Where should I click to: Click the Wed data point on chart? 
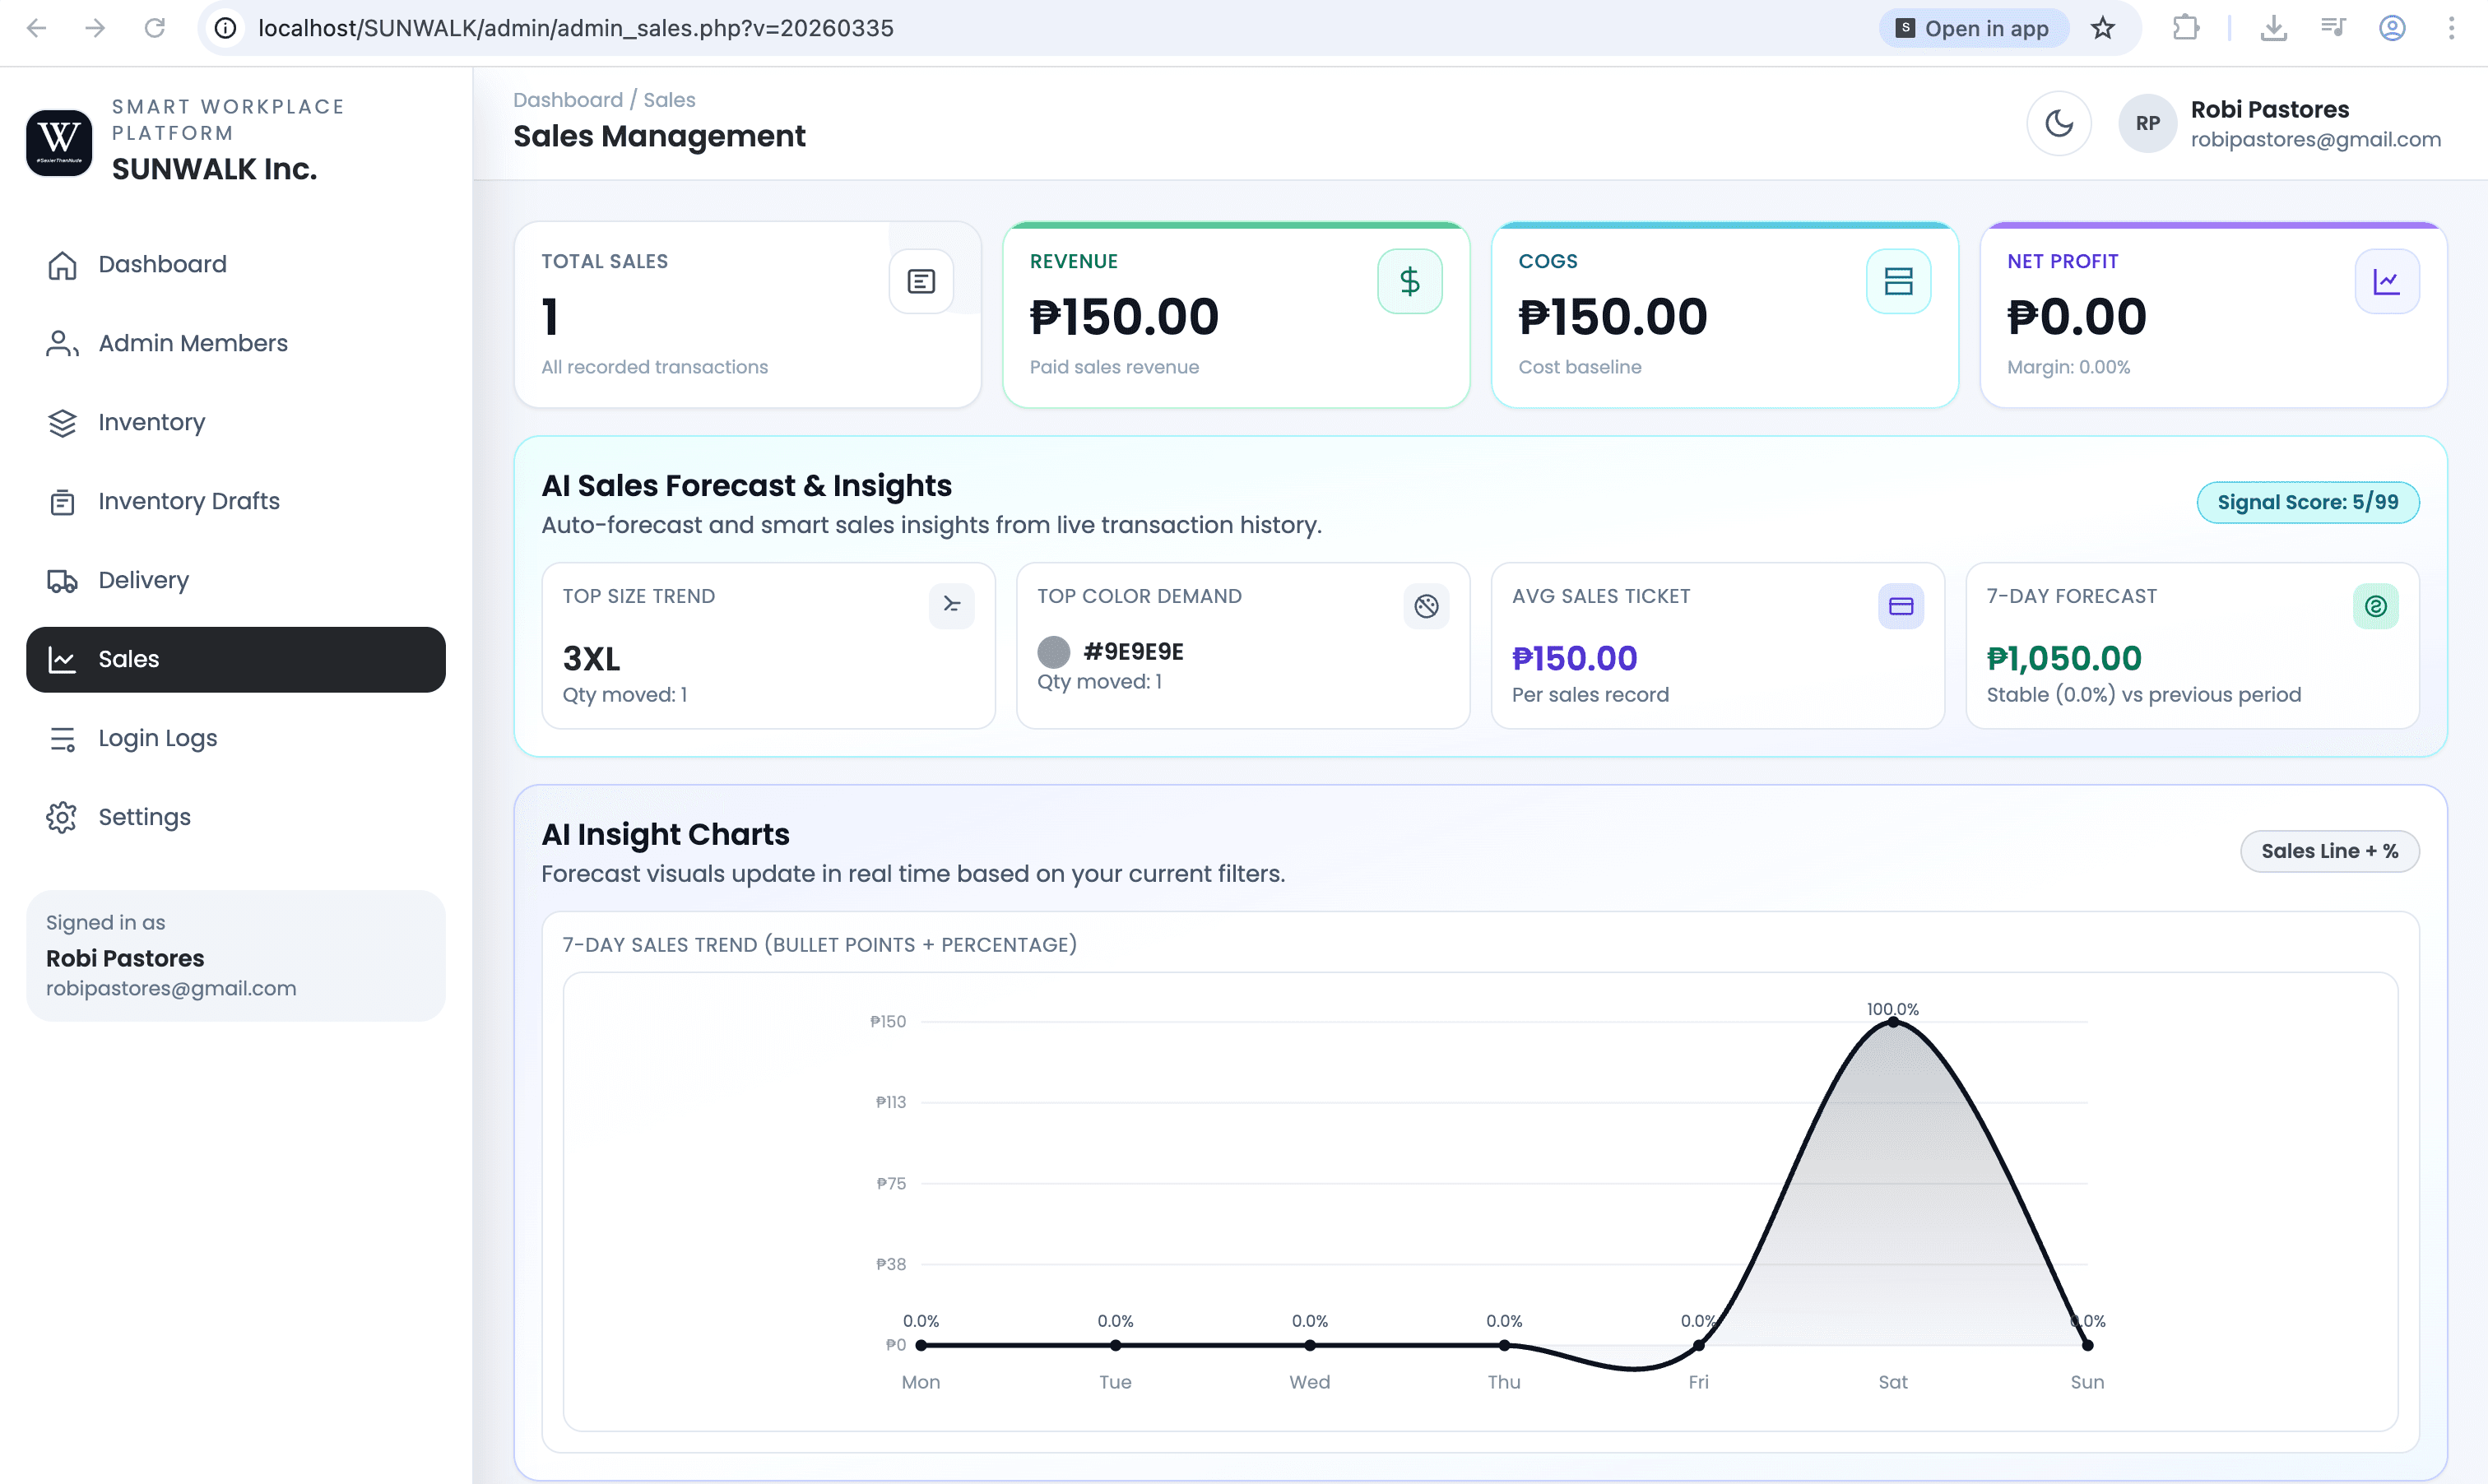coord(1310,1345)
